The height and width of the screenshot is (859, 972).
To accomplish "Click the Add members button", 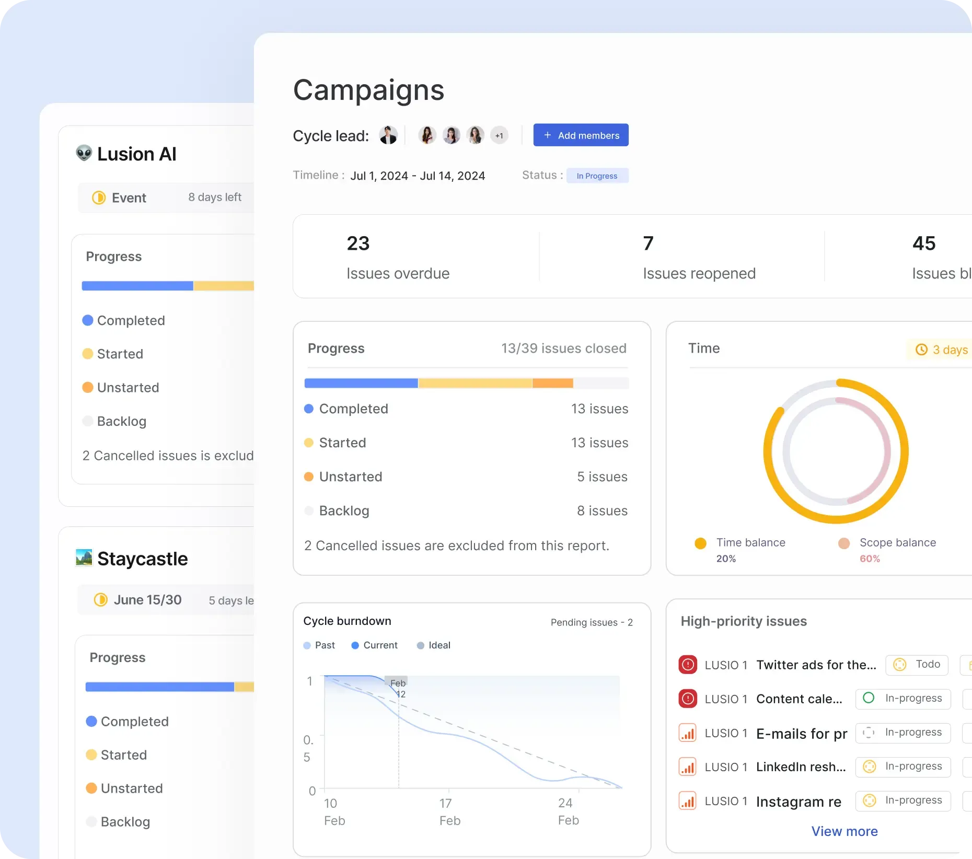I will point(581,135).
